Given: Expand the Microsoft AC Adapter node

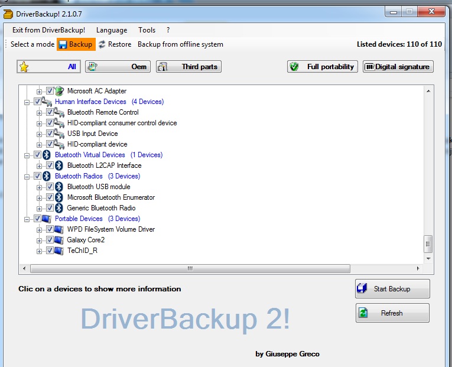Looking at the screenshot, I should 39,92.
